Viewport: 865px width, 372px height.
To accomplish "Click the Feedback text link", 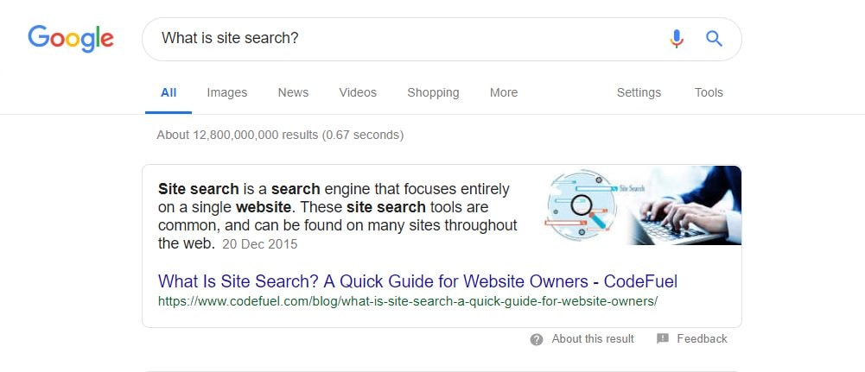I will click(702, 339).
